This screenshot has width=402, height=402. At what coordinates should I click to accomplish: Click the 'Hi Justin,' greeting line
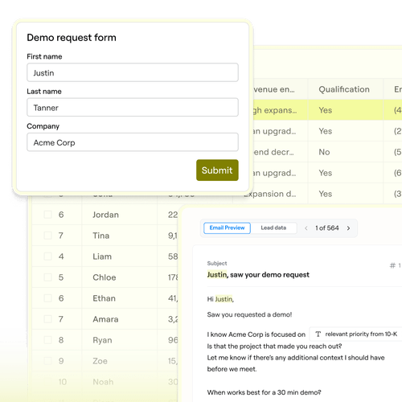tap(220, 299)
